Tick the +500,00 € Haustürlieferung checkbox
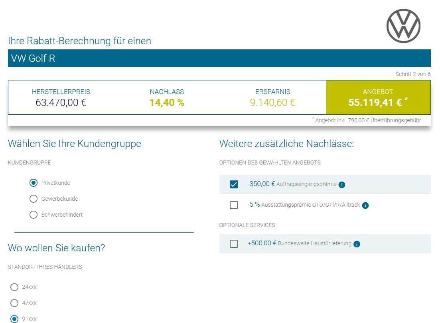This screenshot has height=323, width=440. tap(234, 244)
